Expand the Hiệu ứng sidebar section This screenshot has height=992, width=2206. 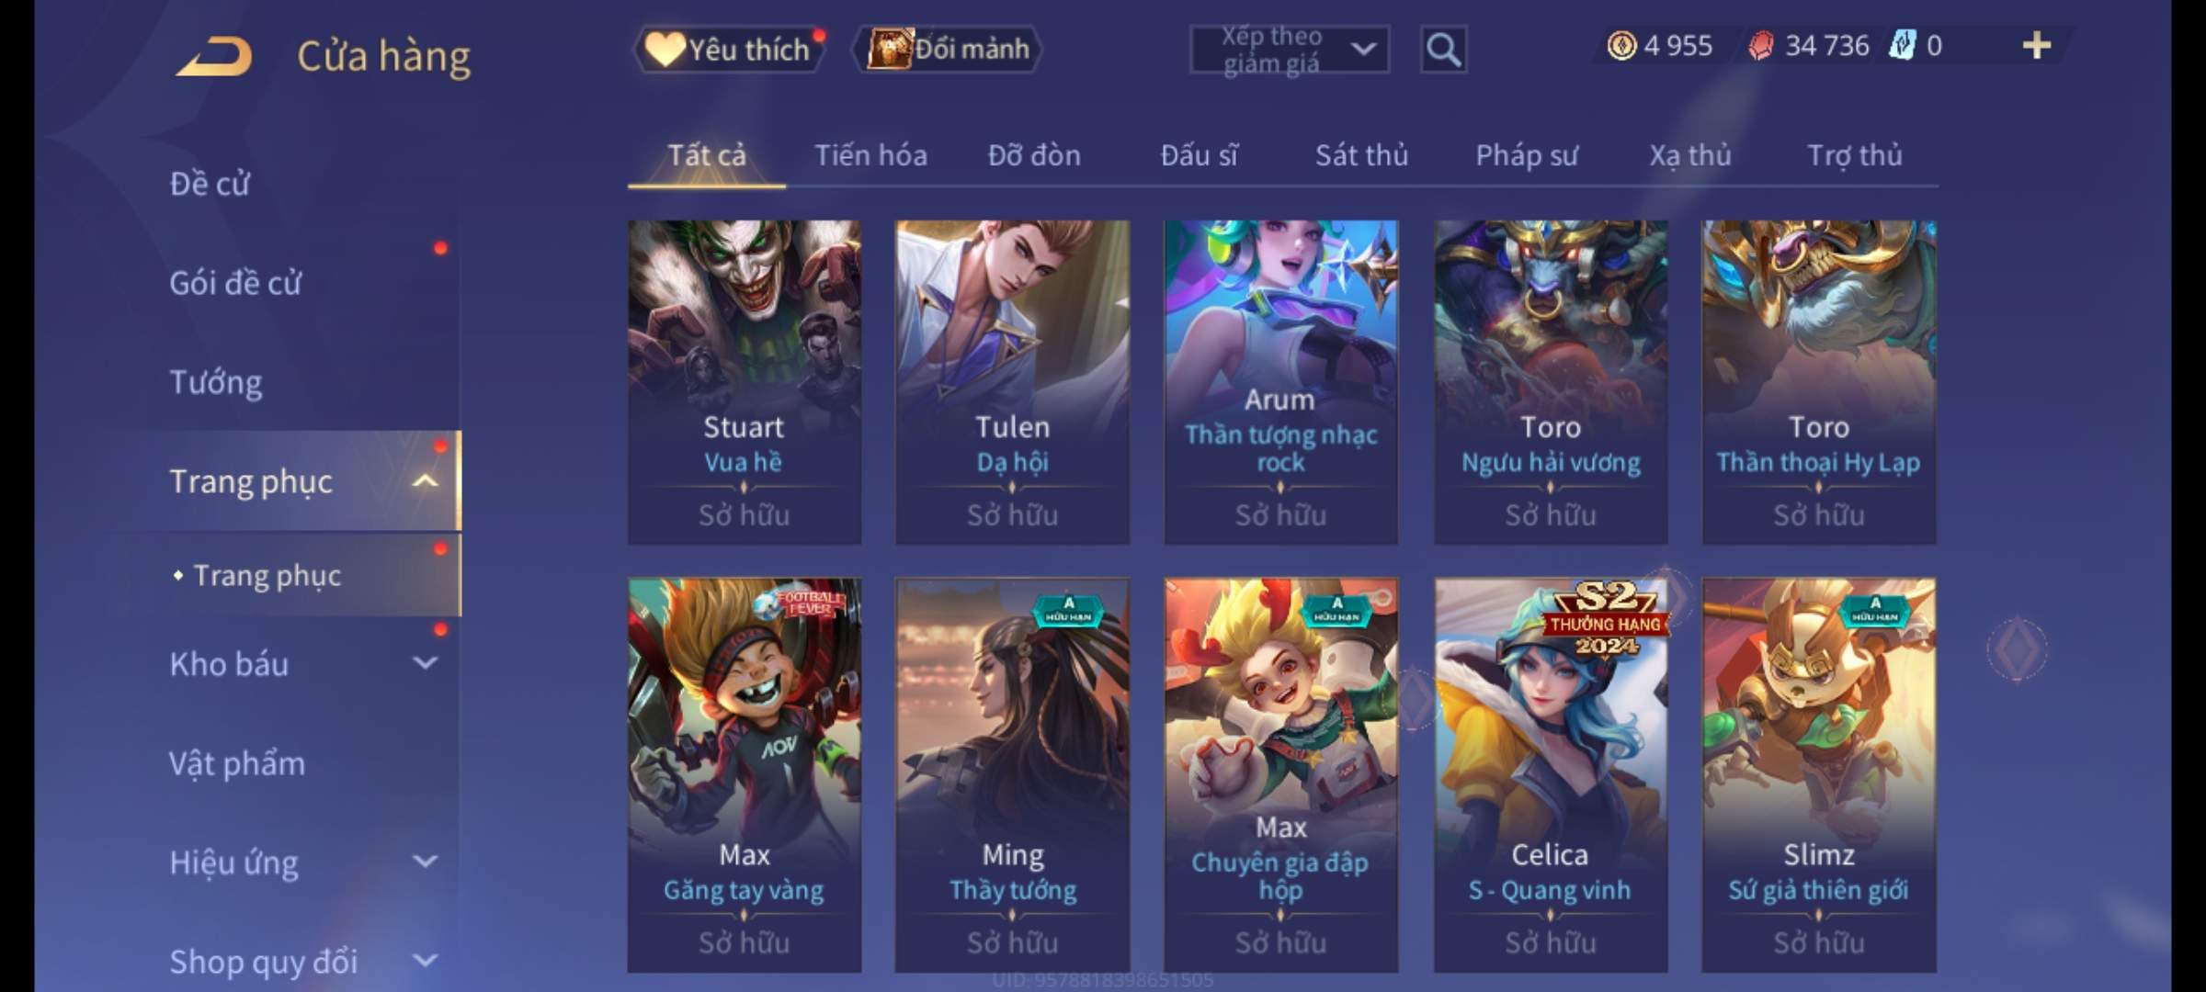tap(425, 861)
